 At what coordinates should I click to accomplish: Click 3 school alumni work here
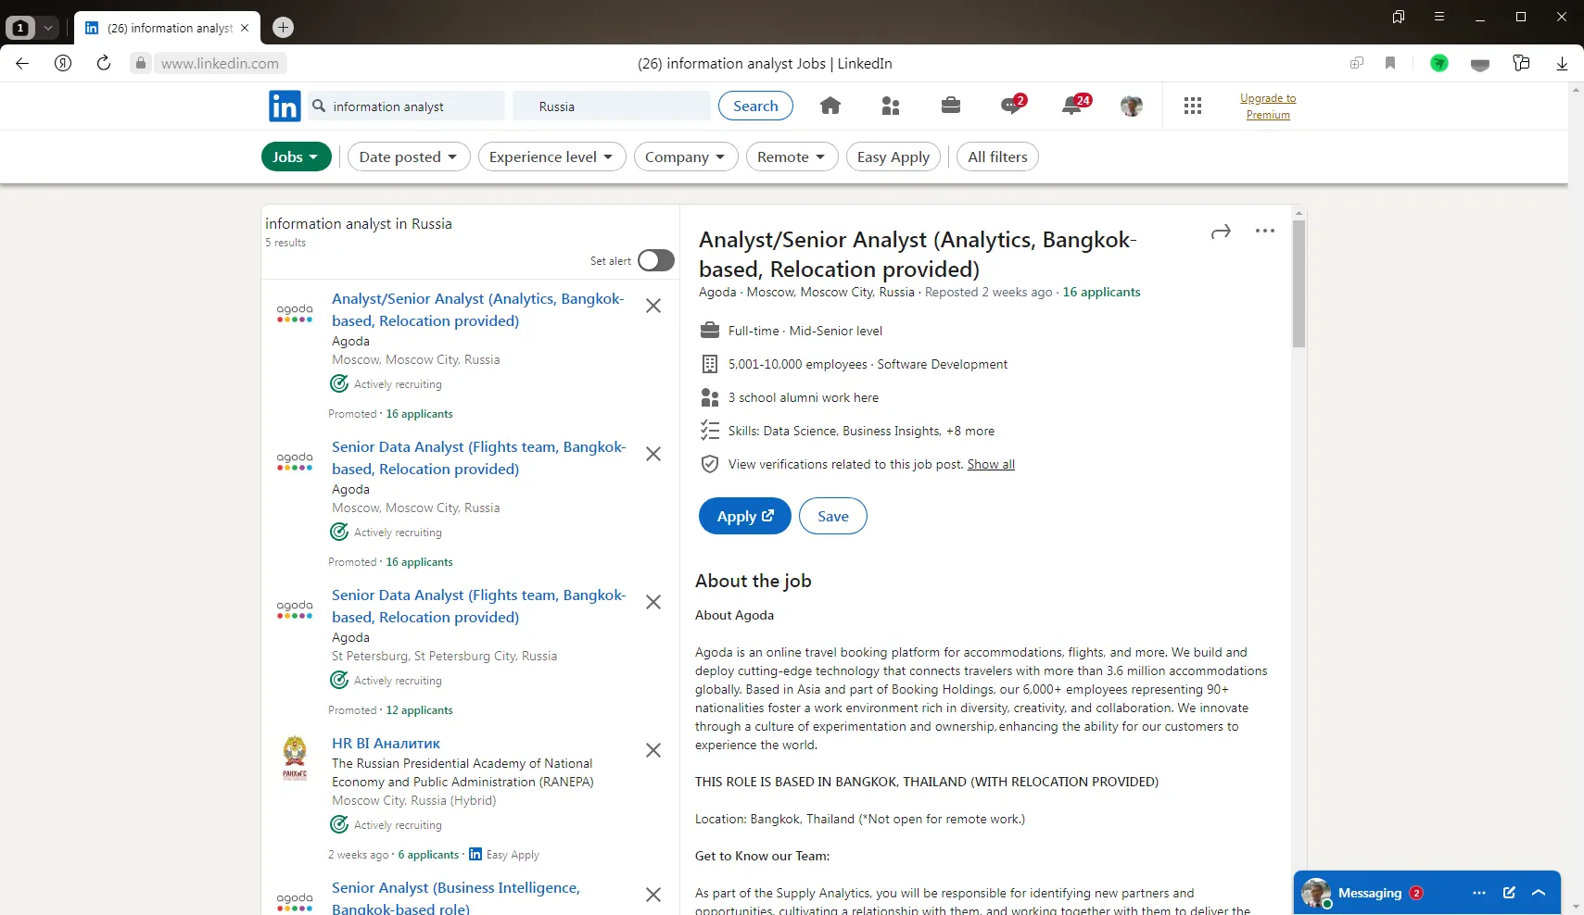[x=804, y=397]
